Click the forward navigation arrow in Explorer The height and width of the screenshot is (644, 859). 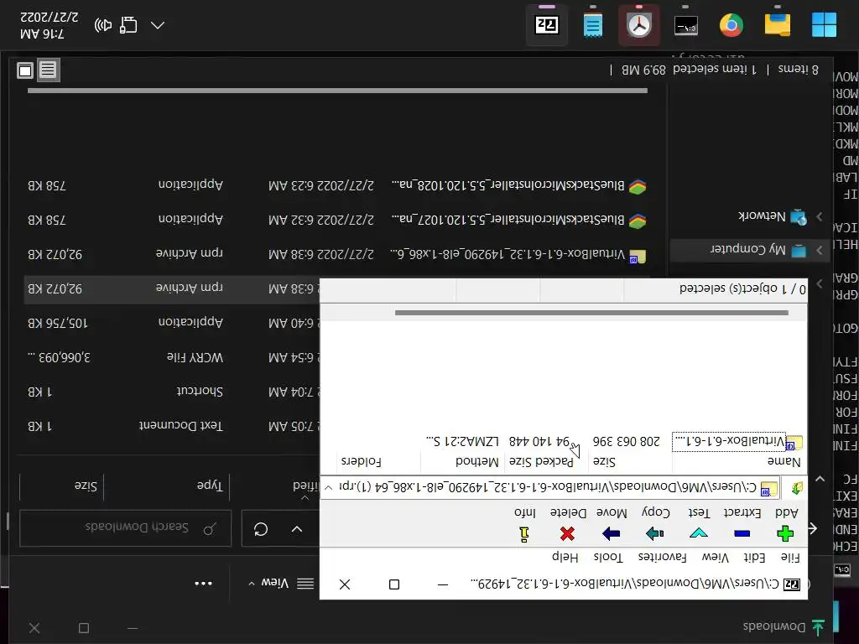pos(812,528)
